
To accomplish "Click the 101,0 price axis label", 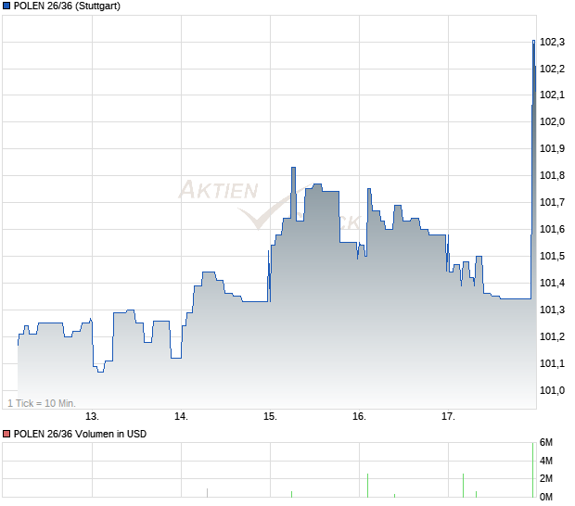I will pos(552,390).
